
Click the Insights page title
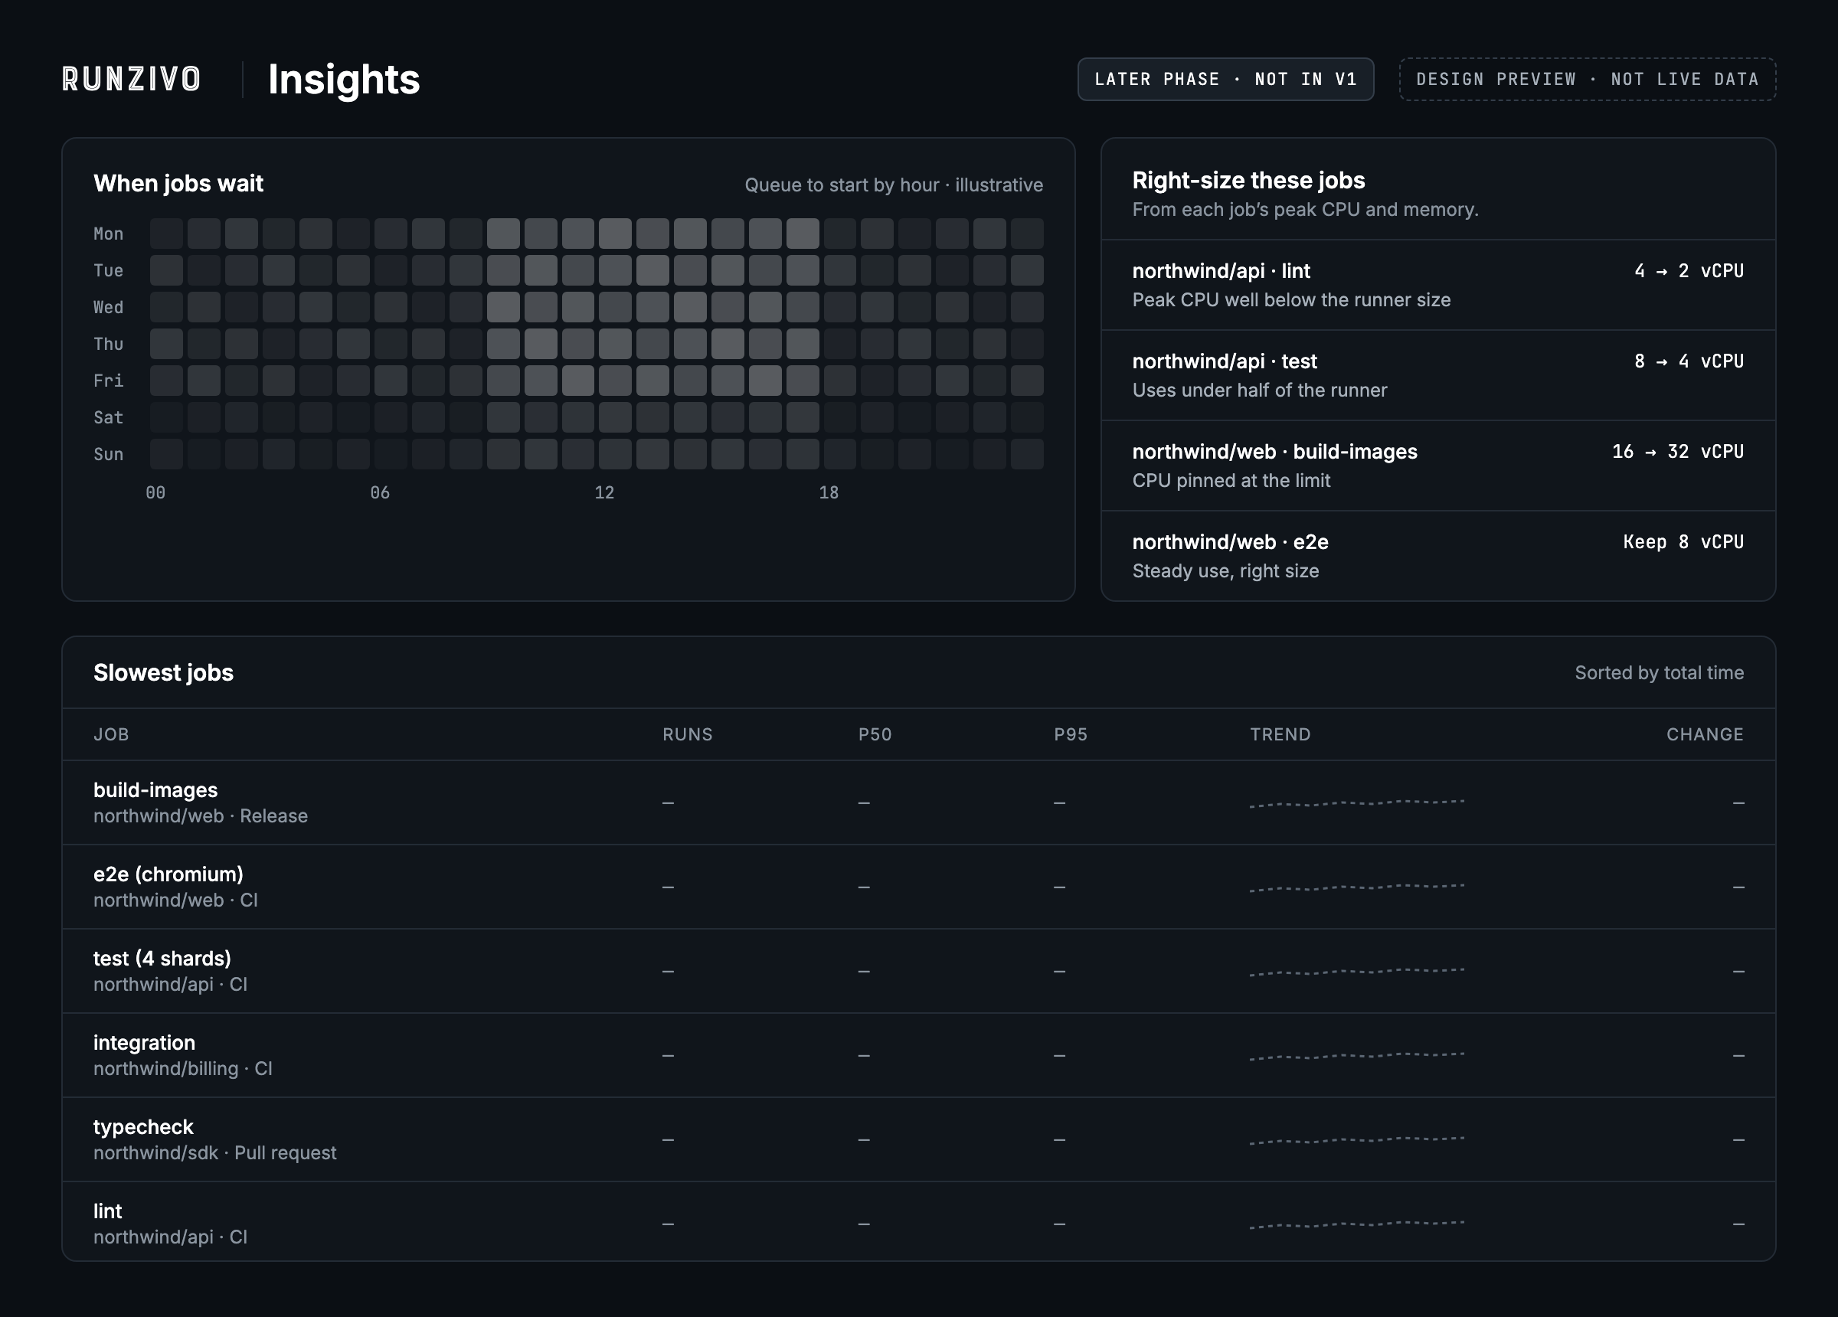click(344, 80)
